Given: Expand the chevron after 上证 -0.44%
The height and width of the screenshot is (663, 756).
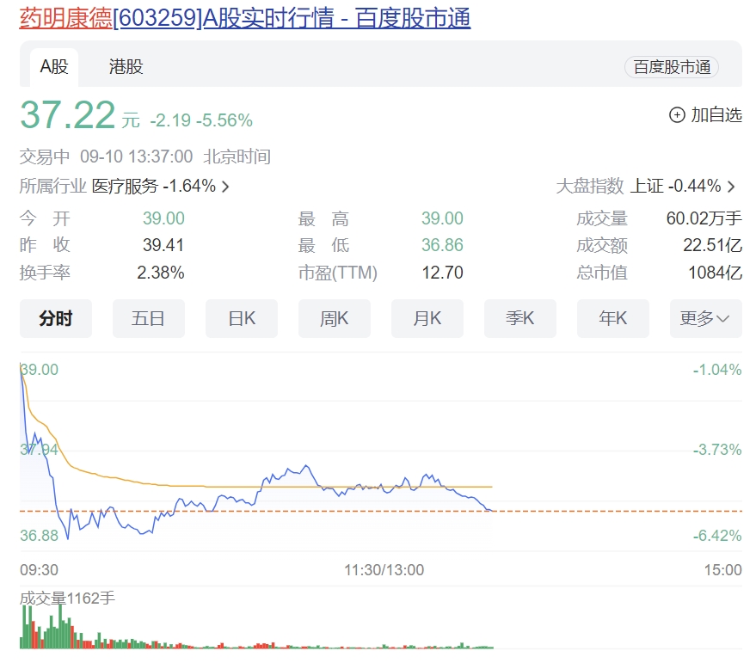Looking at the screenshot, I should 731,187.
